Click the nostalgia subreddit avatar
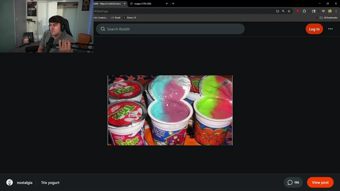This screenshot has width=340, height=191. pos(10,183)
